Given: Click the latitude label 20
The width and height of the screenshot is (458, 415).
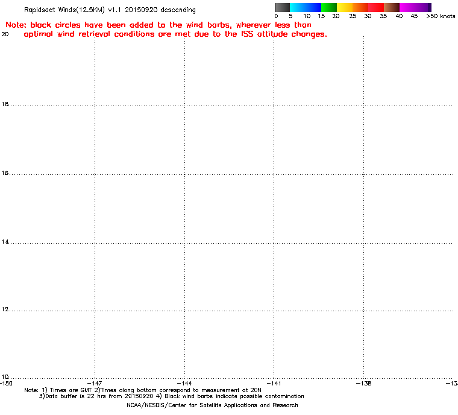Looking at the screenshot, I should click(x=5, y=34).
